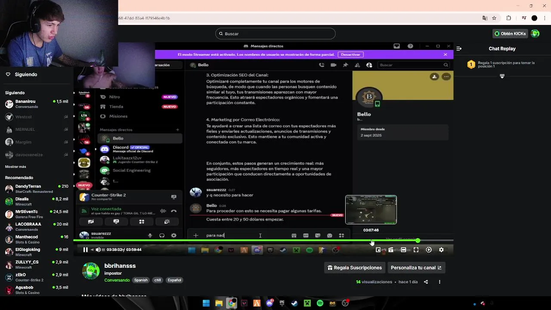The width and height of the screenshot is (551, 310).
Task: Open the Chrome three-dot menu
Action: point(544,18)
